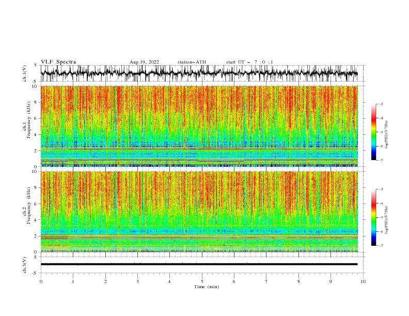409x316 pixels.
Task: Click the ch.1 waveform trace plot
Action: 199,73
